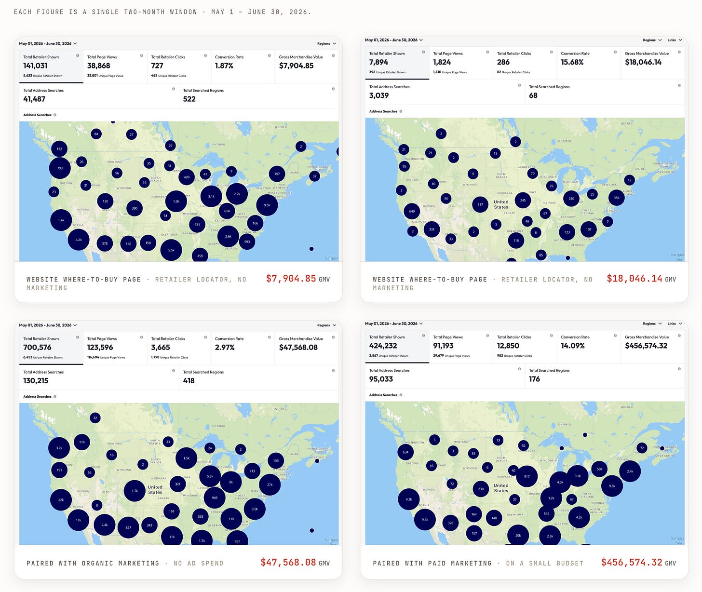Click info icon on Conversion Rate 2.97% card
The width and height of the screenshot is (702, 592).
[x=269, y=337]
